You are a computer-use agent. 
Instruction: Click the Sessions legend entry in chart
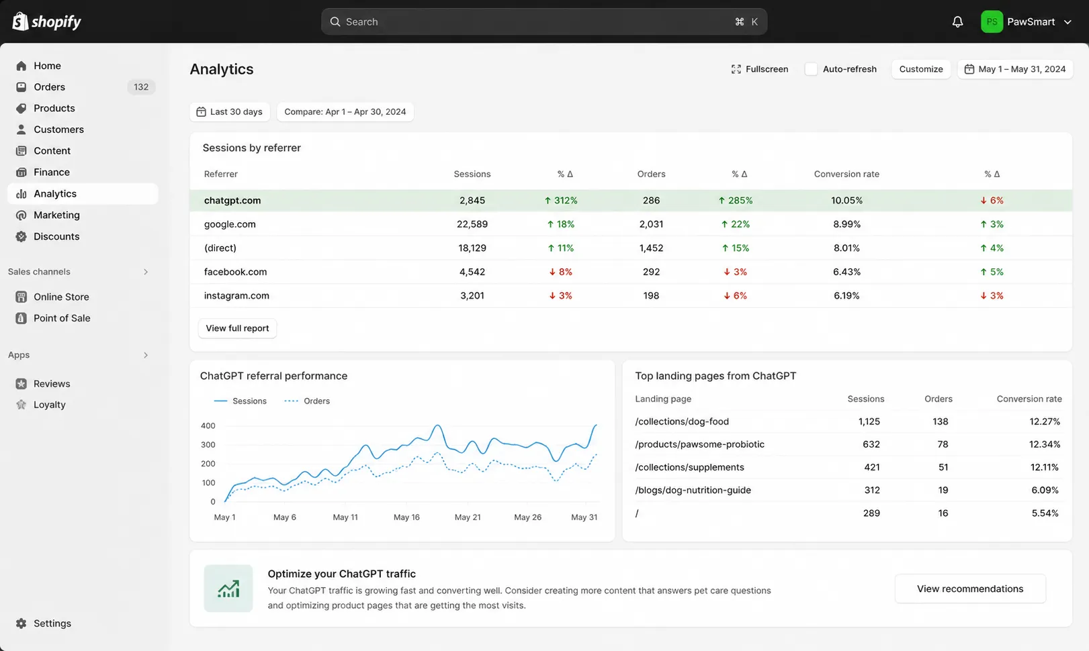[240, 401]
